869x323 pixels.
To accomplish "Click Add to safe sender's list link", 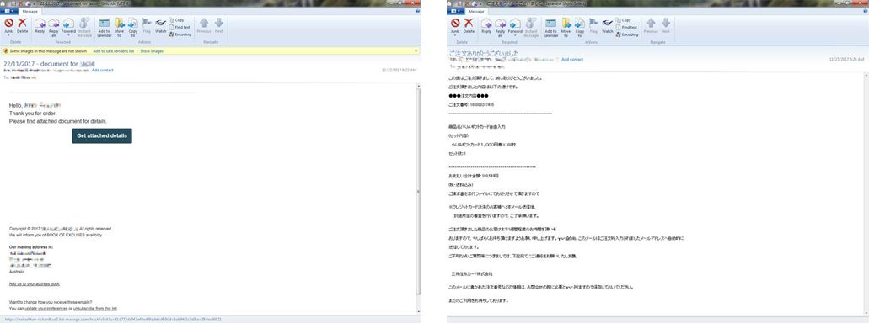I will click(x=114, y=50).
